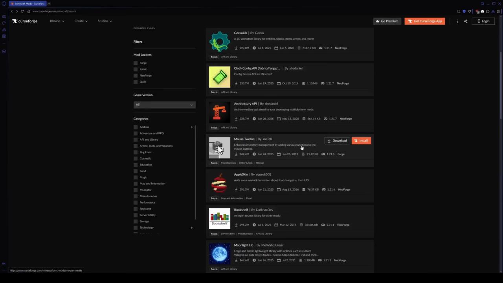503x283 pixels.
Task: Expand the Addons category with plus
Action: click(192, 127)
